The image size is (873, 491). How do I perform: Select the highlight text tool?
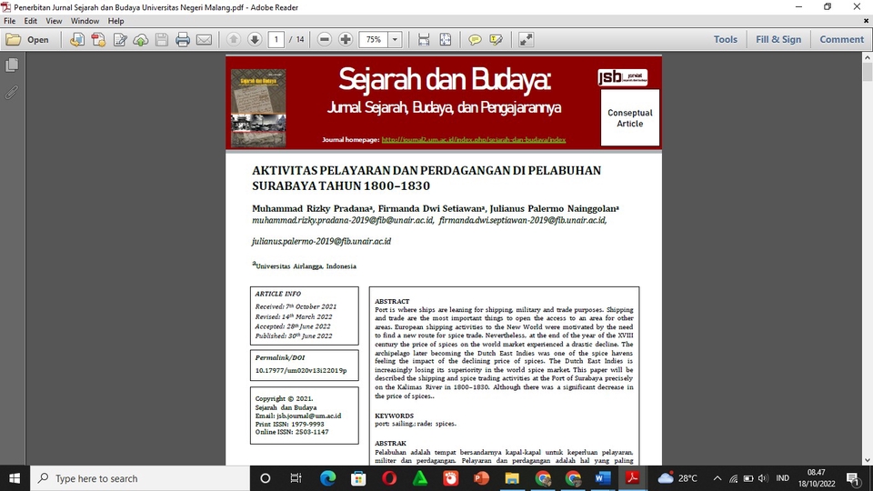pyautogui.click(x=497, y=39)
